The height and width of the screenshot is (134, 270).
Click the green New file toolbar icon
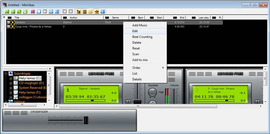pyautogui.click(x=7, y=11)
